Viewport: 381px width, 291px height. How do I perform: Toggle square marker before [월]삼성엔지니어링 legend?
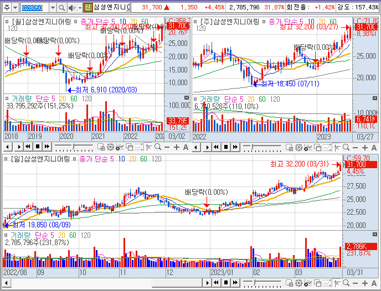(x=7, y=22)
